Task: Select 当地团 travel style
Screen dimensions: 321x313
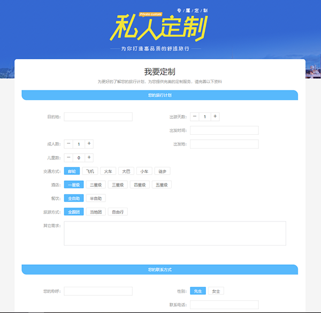Action: point(96,212)
